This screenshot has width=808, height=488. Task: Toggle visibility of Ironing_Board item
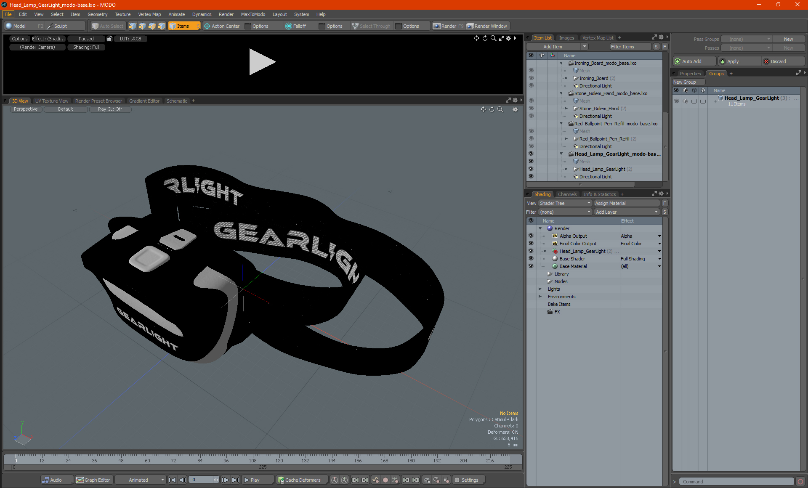pos(531,78)
